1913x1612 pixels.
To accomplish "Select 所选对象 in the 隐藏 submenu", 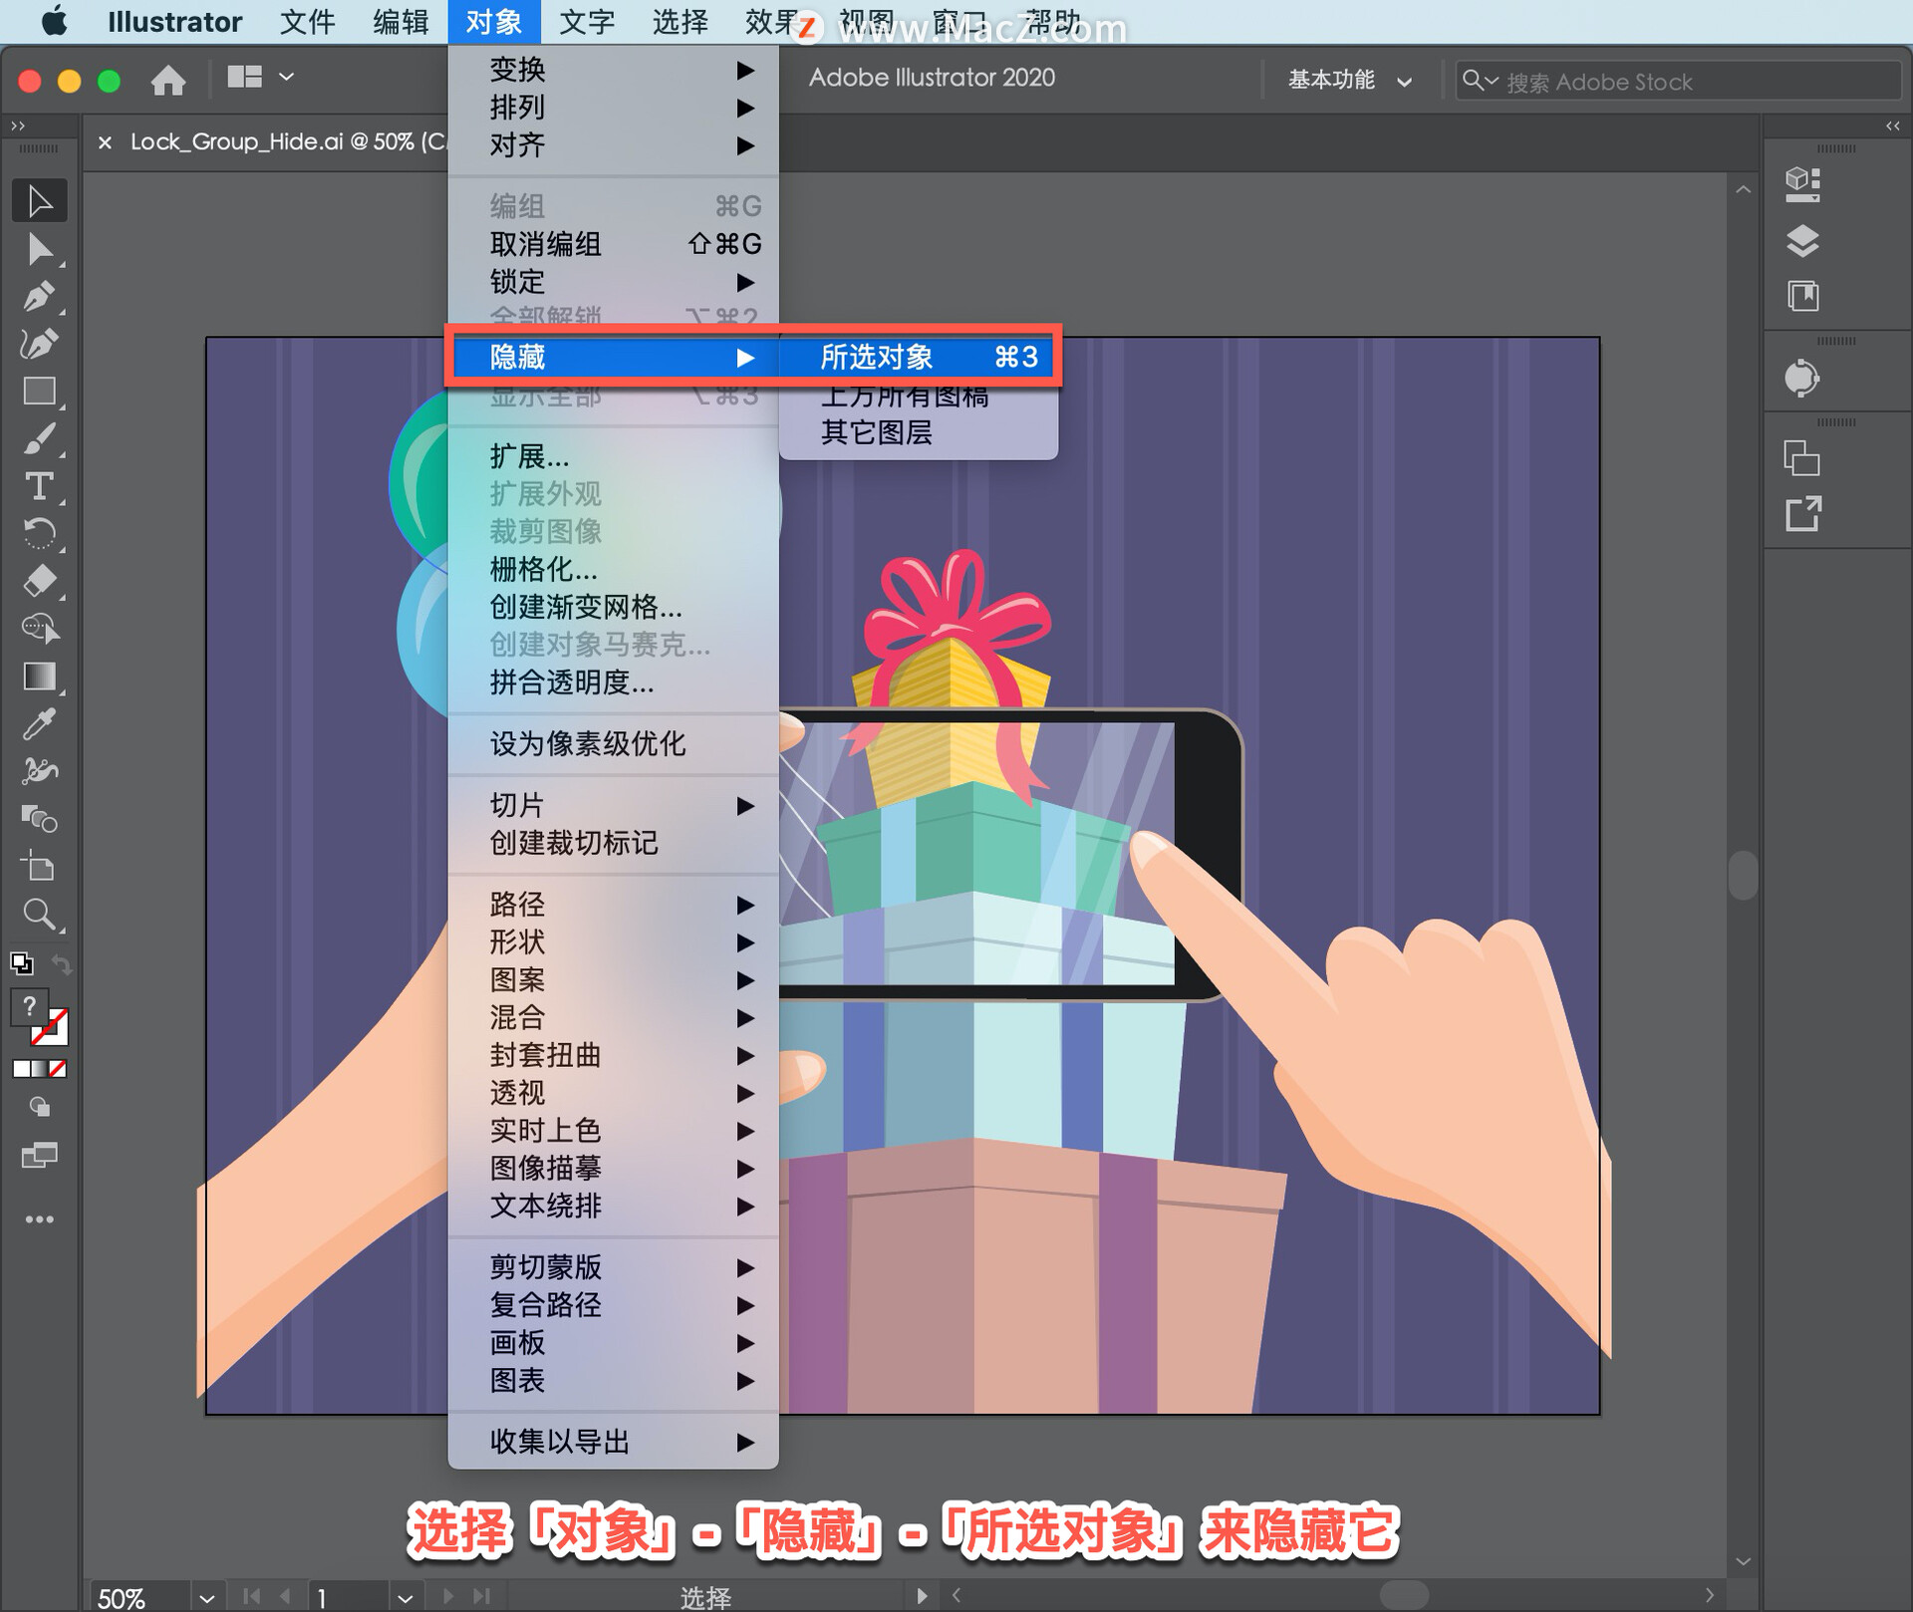I will coord(915,357).
